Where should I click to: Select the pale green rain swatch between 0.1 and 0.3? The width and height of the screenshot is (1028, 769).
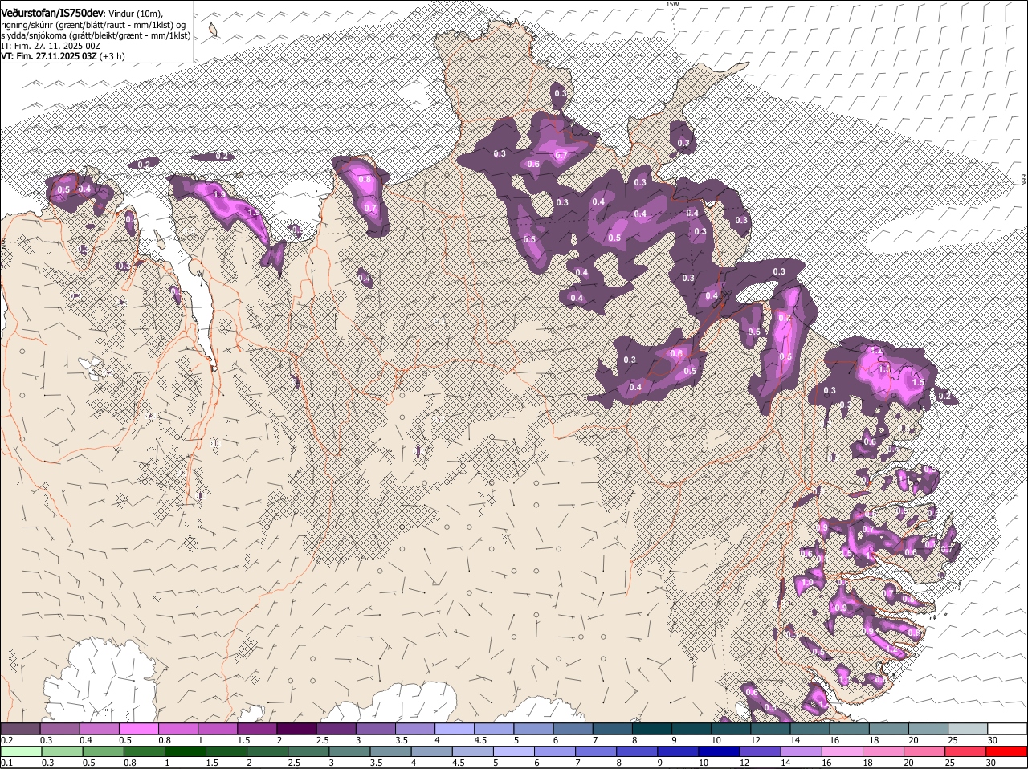pos(21,751)
